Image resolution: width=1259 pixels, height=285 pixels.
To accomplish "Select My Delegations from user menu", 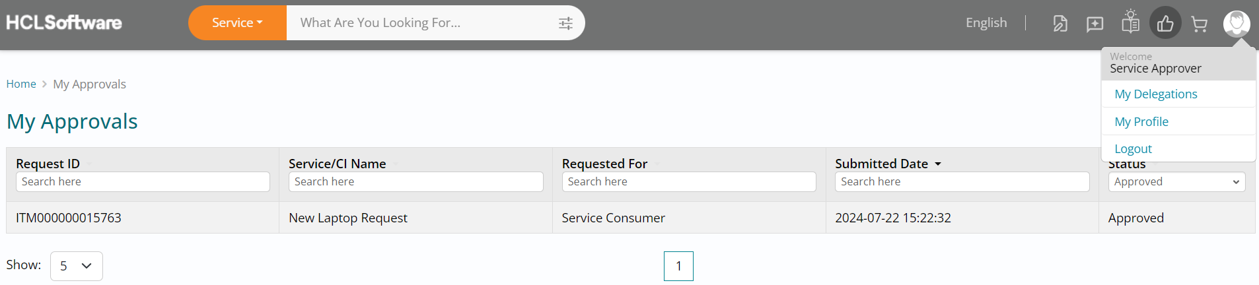I will click(1155, 94).
